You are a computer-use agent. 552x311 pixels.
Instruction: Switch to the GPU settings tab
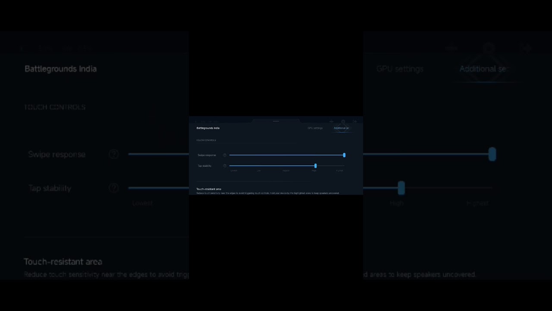[315, 128]
